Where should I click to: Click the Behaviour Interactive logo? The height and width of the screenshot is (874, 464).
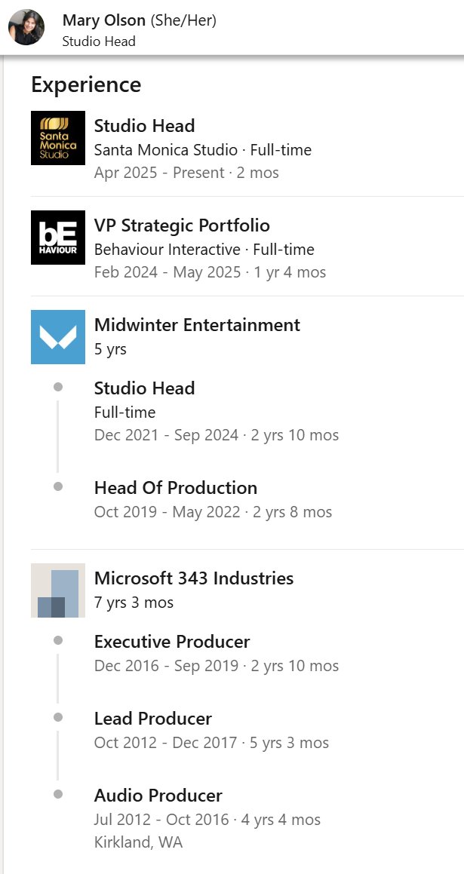click(x=58, y=238)
